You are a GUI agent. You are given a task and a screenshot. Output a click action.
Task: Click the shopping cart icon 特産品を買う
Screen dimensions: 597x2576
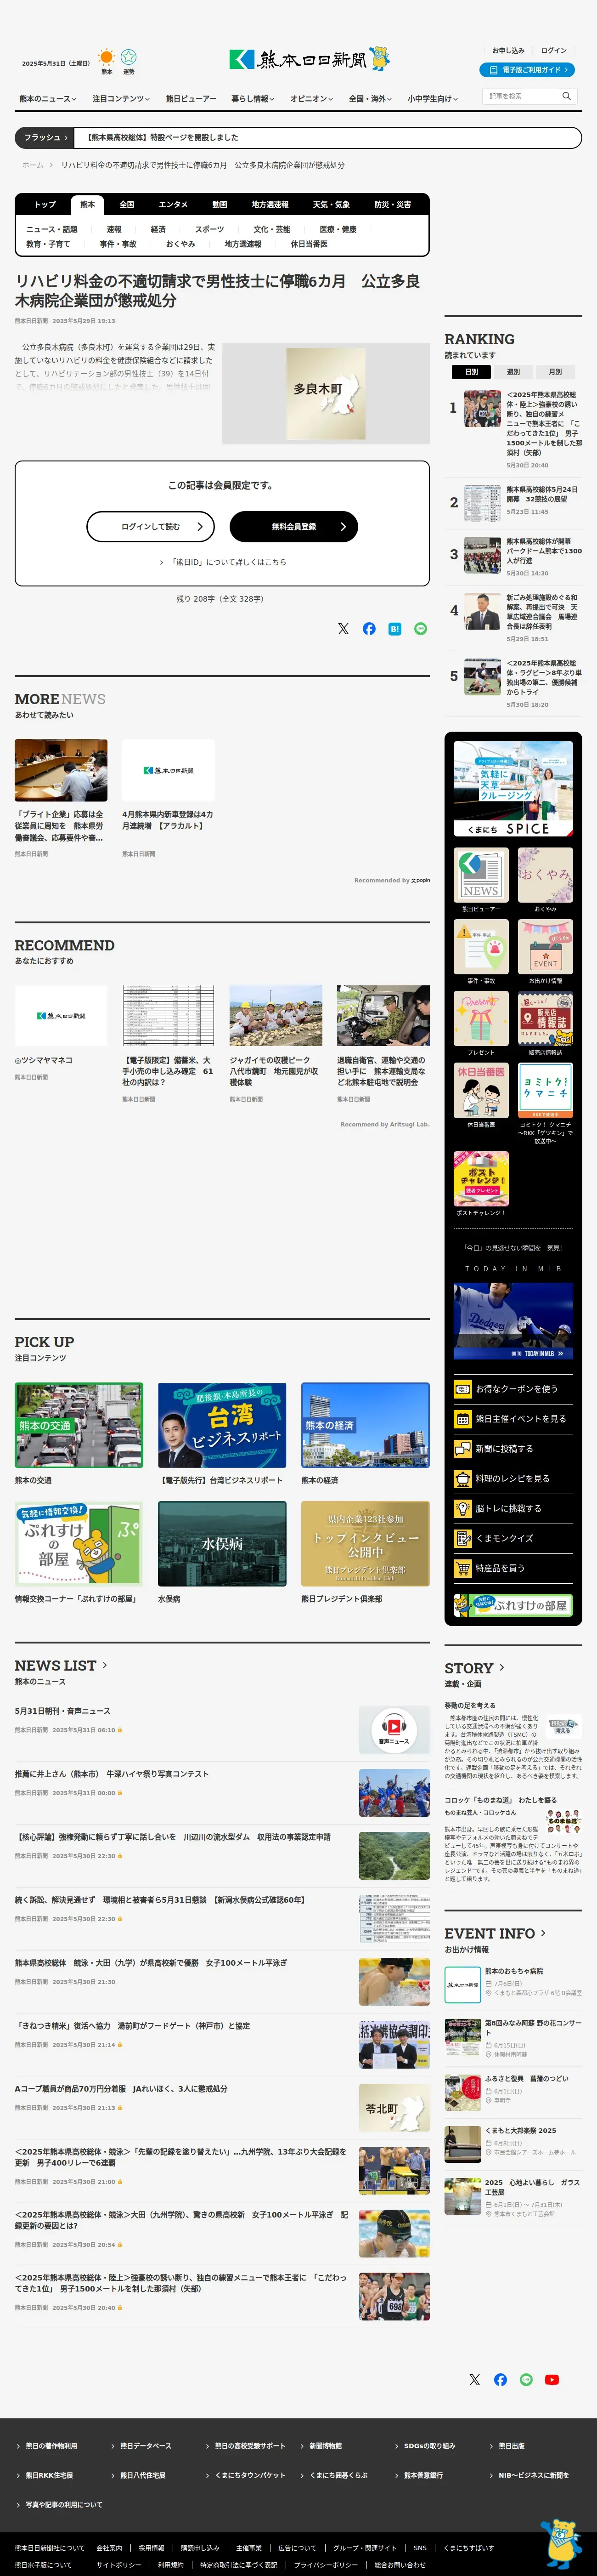pyautogui.click(x=462, y=1568)
